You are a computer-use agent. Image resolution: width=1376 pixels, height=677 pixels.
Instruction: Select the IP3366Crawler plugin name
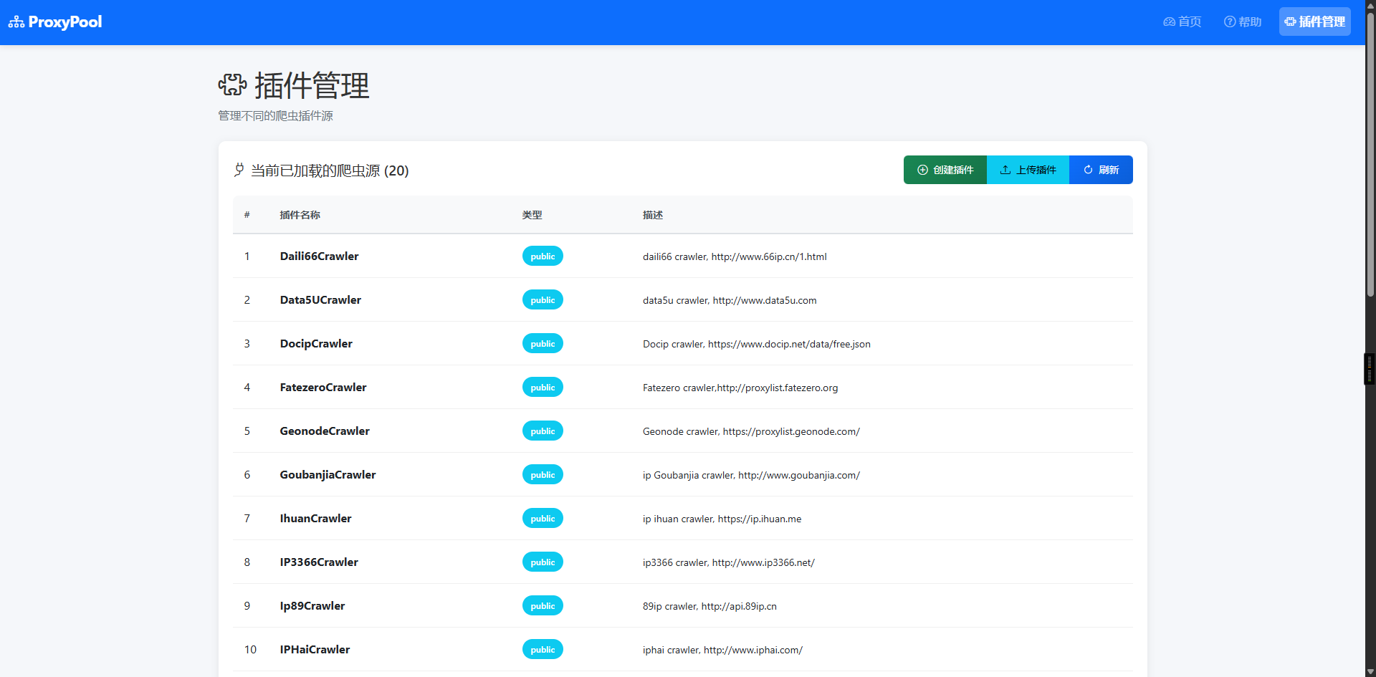pyautogui.click(x=319, y=562)
